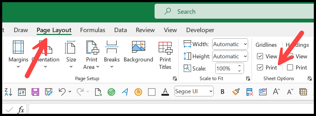
Task: Switch to the Developer tab
Action: pos(200,30)
